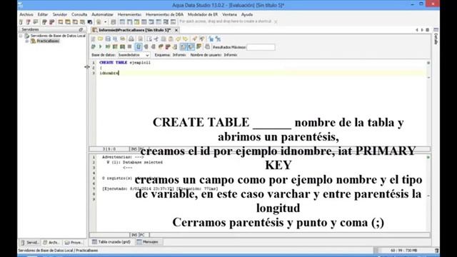Click the Save icon in the editor toolbar

[108, 39]
